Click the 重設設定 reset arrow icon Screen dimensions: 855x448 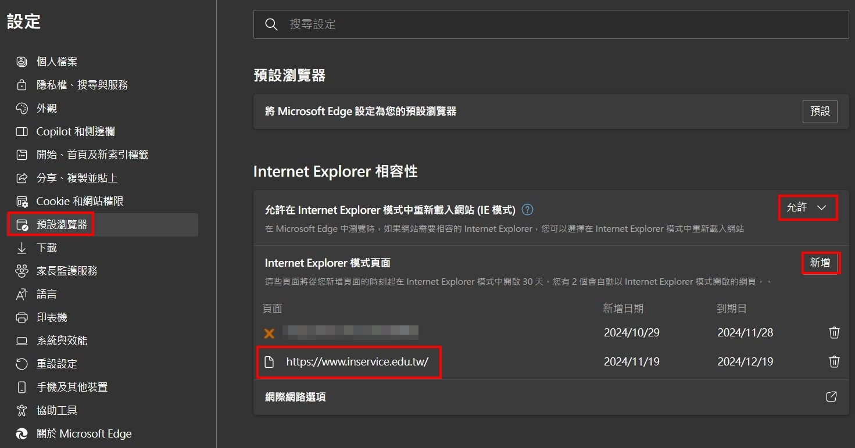[x=22, y=364]
